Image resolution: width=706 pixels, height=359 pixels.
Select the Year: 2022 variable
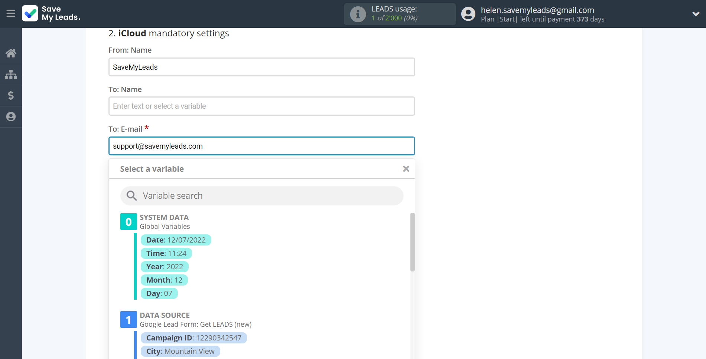(x=165, y=267)
